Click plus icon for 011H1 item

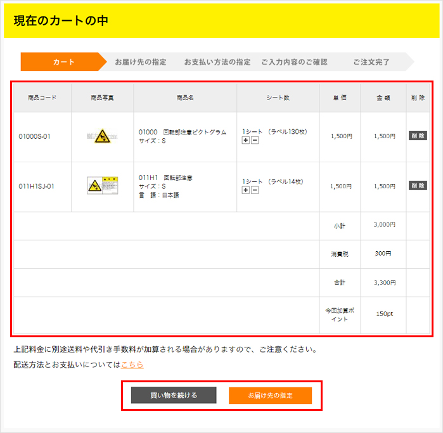point(245,190)
